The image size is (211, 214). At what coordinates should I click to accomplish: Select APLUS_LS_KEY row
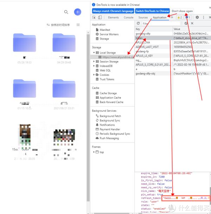click(173, 56)
